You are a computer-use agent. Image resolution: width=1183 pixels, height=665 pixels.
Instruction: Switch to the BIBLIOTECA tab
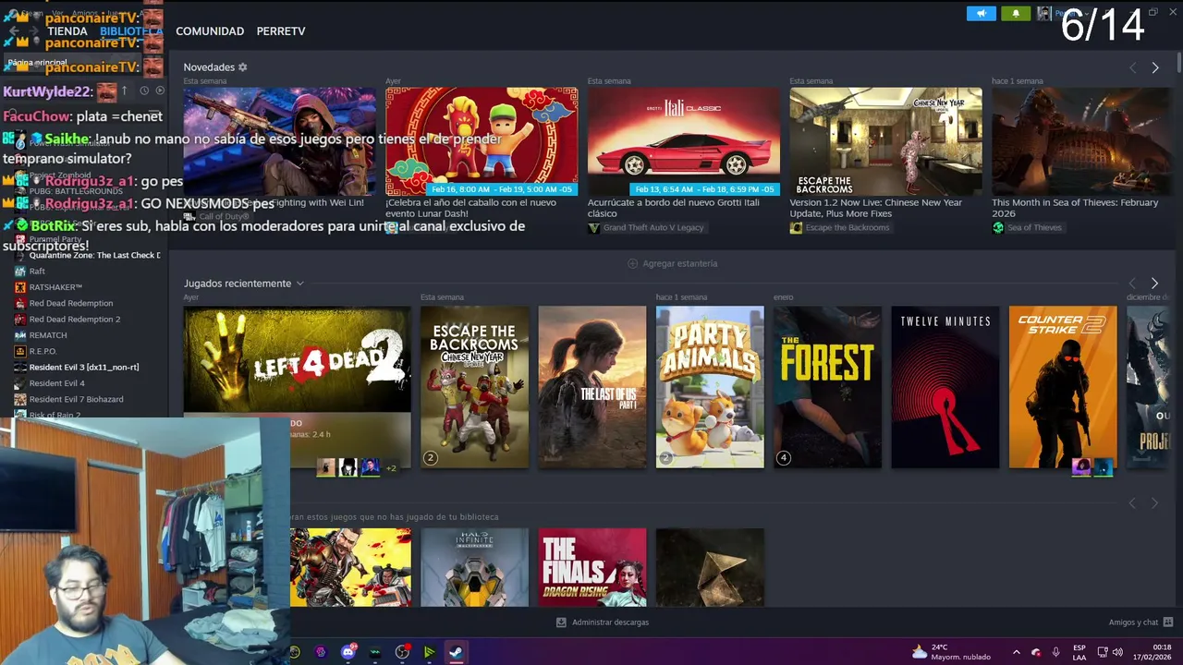(131, 31)
